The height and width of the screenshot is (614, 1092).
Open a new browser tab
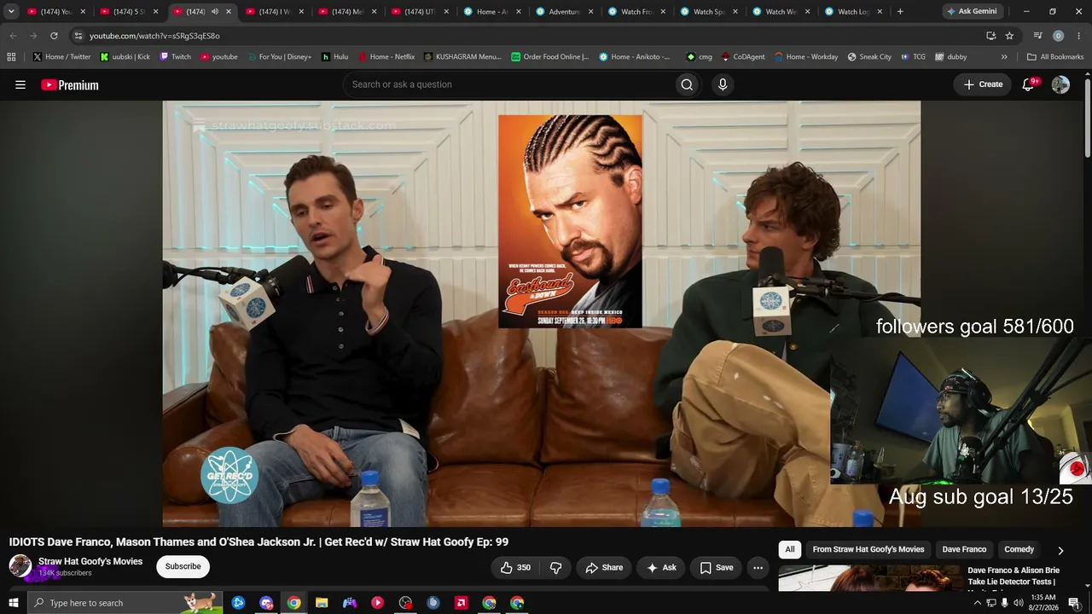point(900,12)
